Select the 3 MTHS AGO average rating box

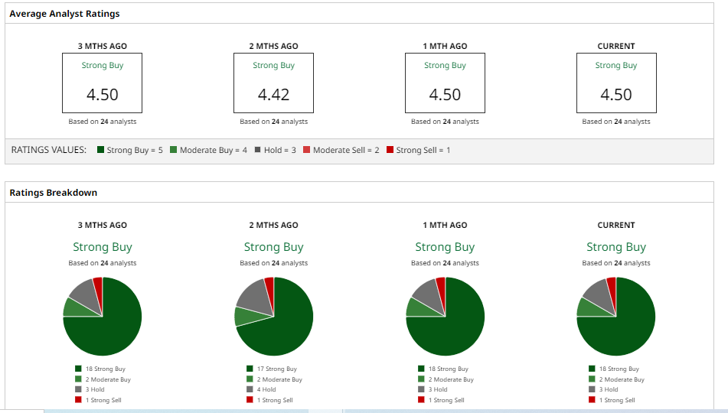point(102,84)
